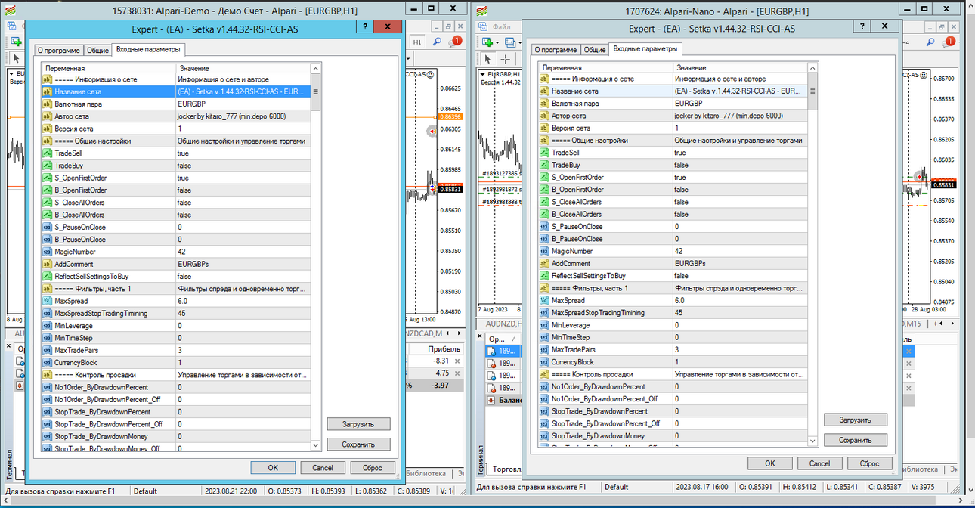Click the boolean icon of TradeSell in left dialog
Viewport: 975px width, 508px height.
click(47, 153)
